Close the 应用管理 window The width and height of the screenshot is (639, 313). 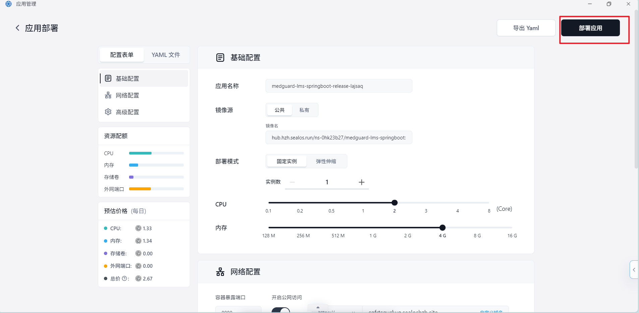click(628, 4)
